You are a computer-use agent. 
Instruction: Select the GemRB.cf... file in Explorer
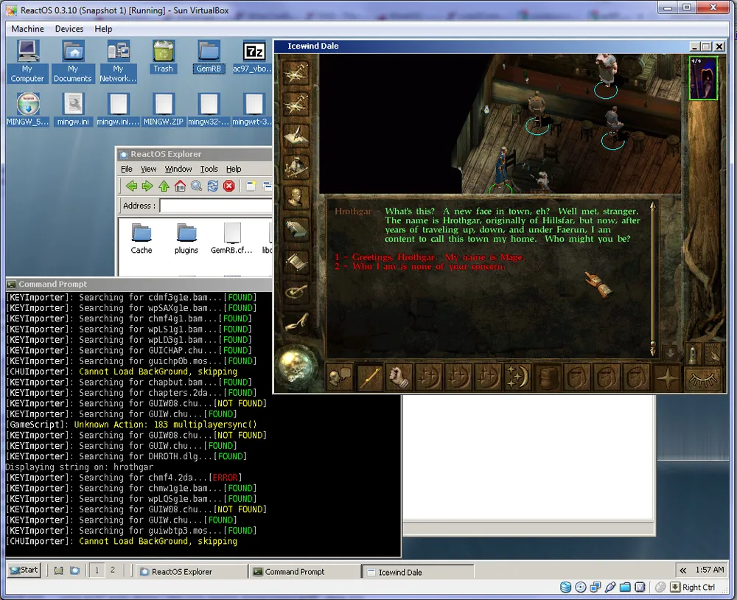231,239
